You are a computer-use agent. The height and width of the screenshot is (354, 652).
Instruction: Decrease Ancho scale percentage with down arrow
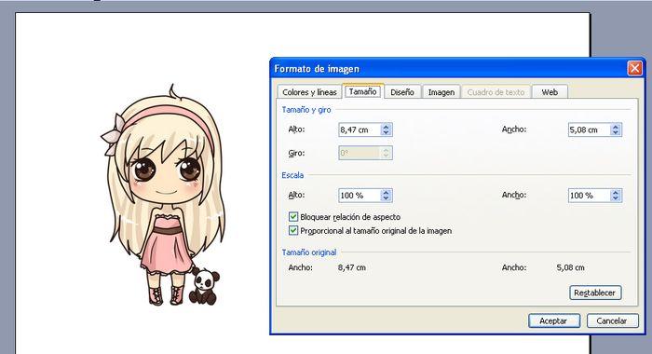pyautogui.click(x=616, y=198)
